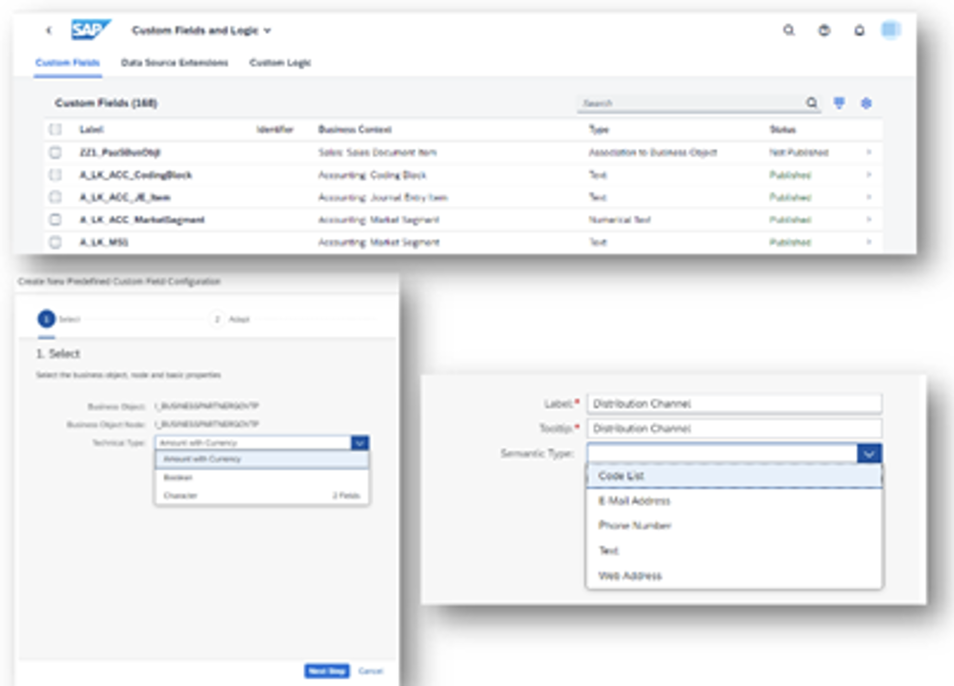Click the magnifier in the Custom Fields search

[812, 103]
